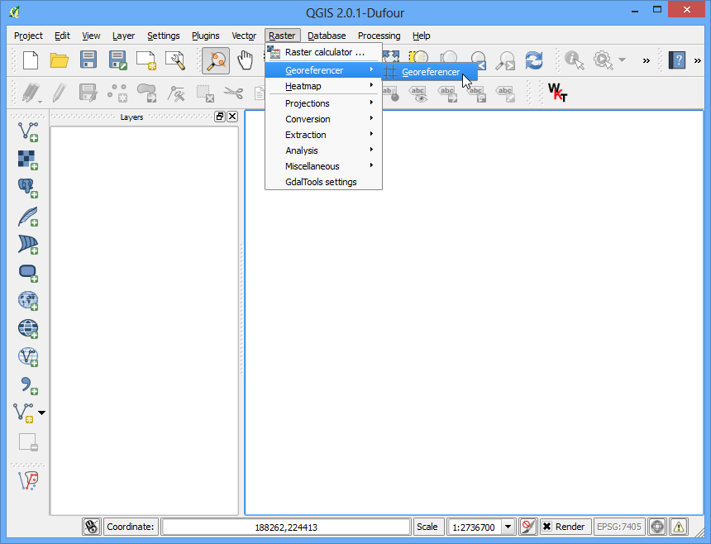This screenshot has height=544, width=711.
Task: Expand hidden toolbar items chevron before Help icon
Action: pos(647,60)
